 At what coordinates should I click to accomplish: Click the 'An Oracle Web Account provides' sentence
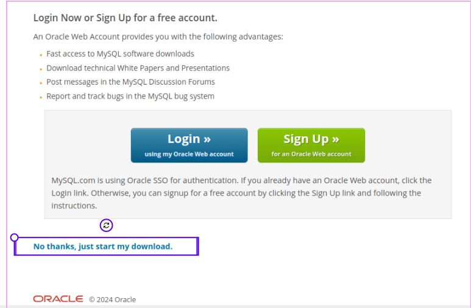[158, 37]
